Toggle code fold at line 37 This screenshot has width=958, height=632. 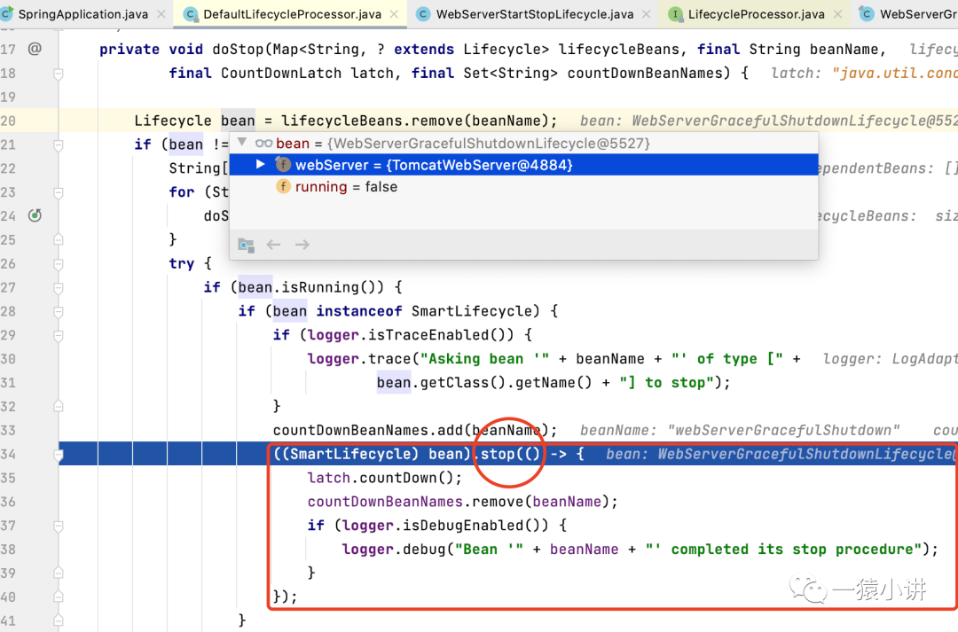coord(59,525)
